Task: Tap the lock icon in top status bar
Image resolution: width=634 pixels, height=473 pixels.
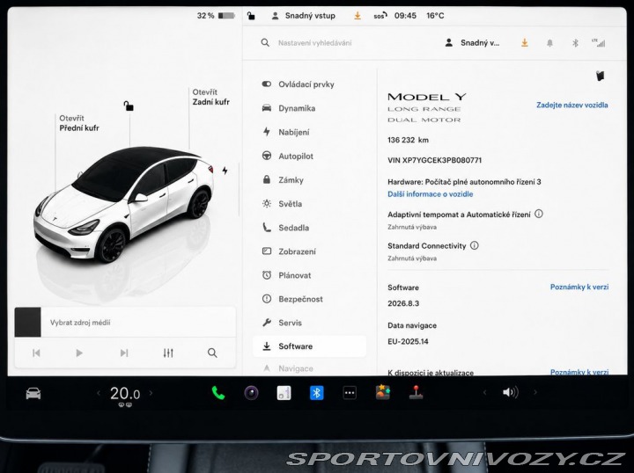Action: click(251, 16)
